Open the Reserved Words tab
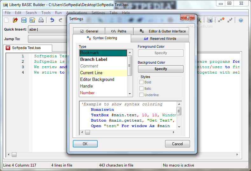 (x=160, y=39)
